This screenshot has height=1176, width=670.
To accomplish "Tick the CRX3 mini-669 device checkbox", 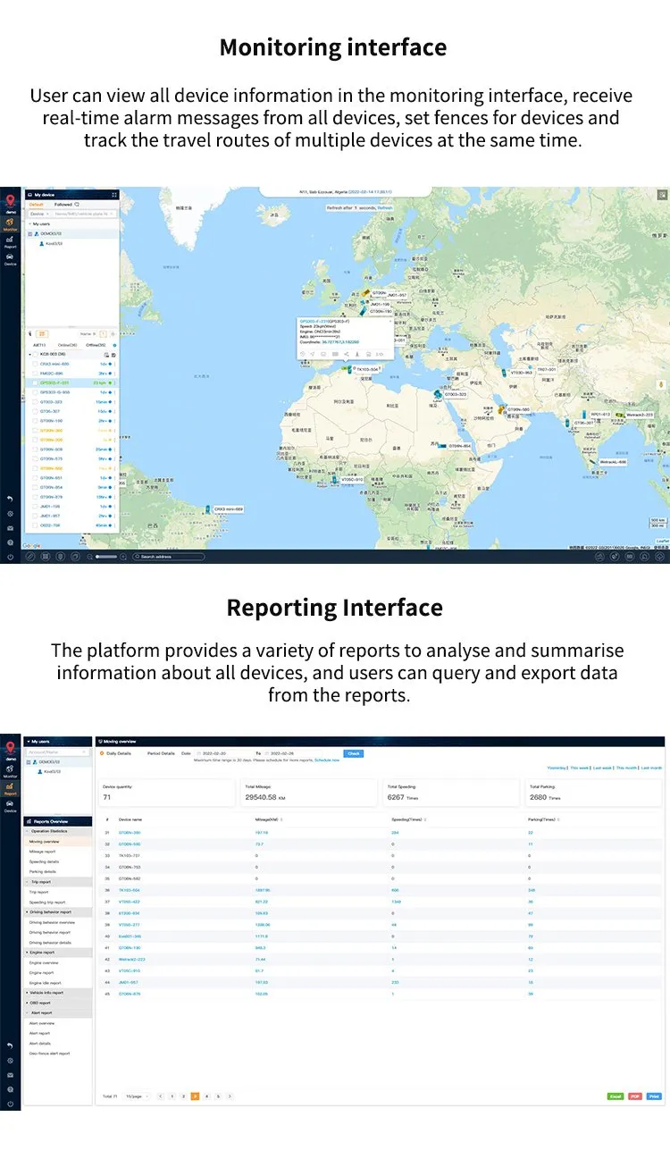I will pos(35,364).
